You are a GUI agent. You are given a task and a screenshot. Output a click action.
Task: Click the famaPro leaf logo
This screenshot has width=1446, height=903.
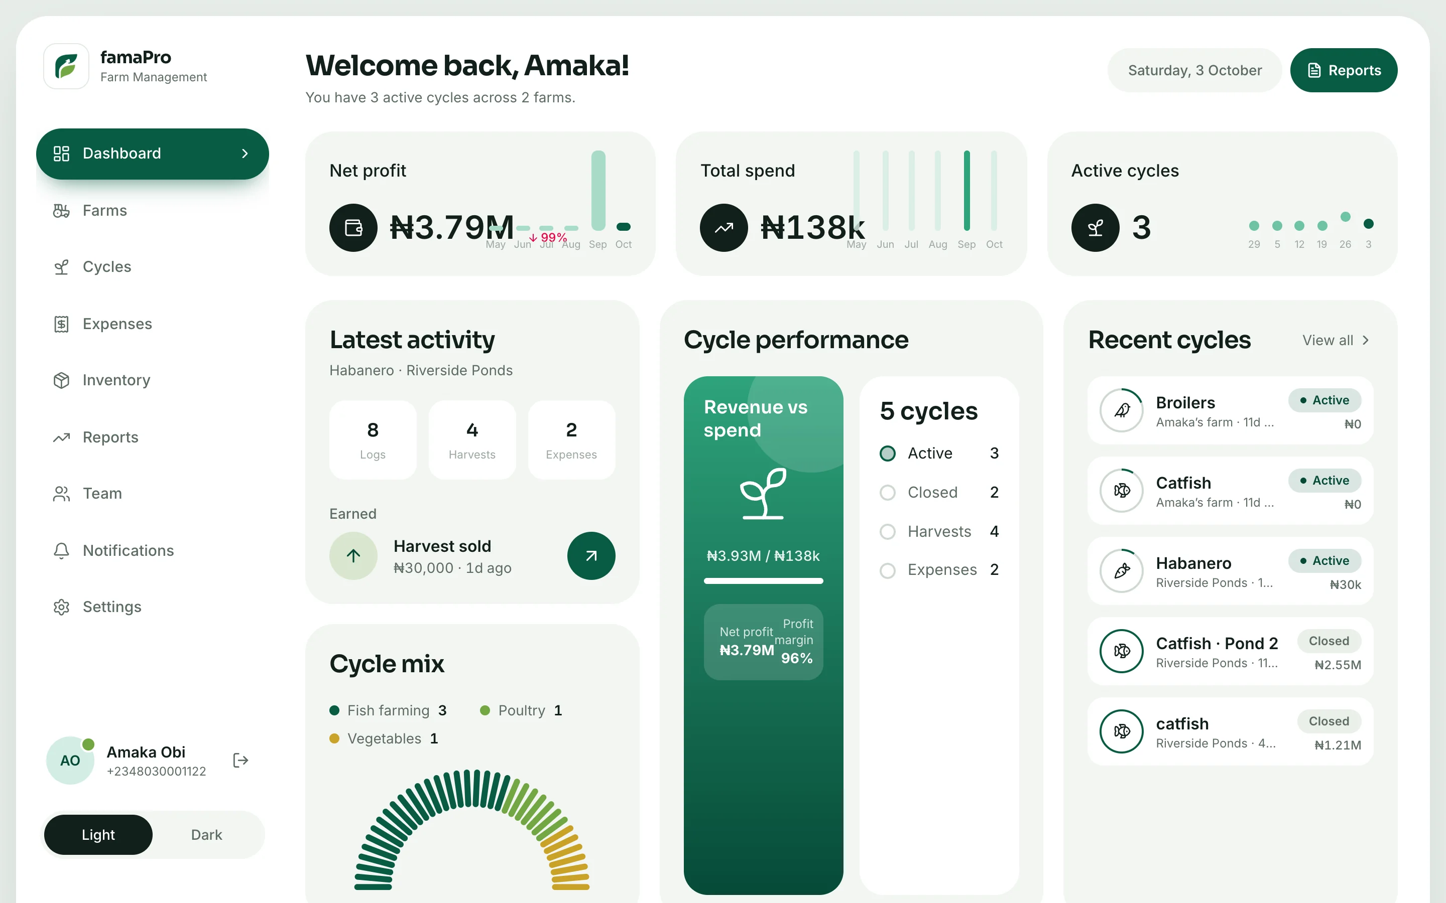(x=66, y=66)
